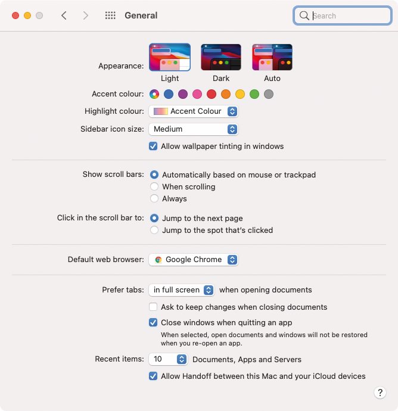
Task: Choose the Auto appearance thumbnail
Action: click(272, 57)
